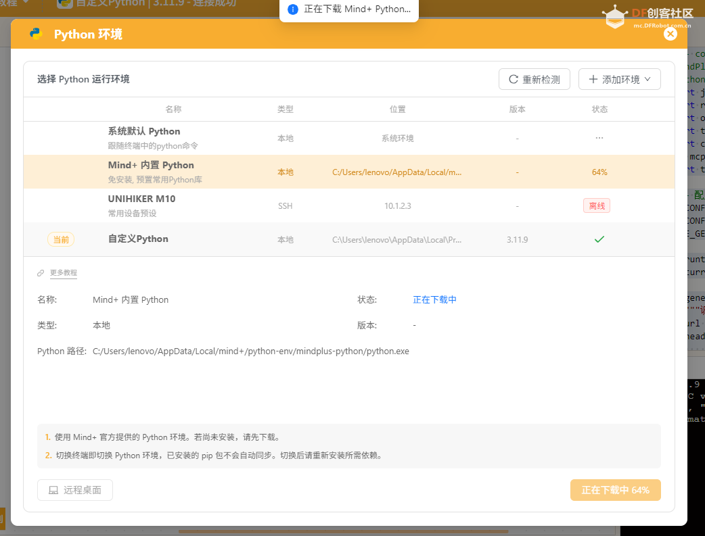The width and height of the screenshot is (705, 536).
Task: Open the 添加环境 dropdown
Action: point(619,79)
